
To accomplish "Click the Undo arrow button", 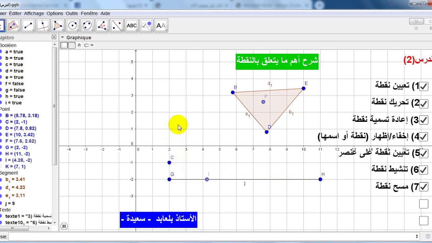I will (x=416, y=22).
